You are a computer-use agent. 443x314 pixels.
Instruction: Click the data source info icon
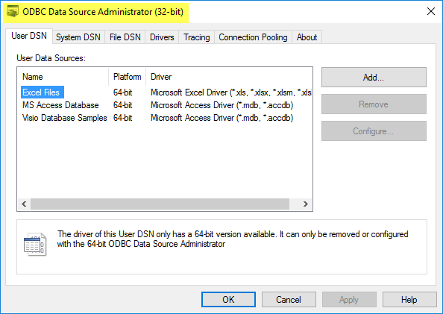(x=35, y=244)
